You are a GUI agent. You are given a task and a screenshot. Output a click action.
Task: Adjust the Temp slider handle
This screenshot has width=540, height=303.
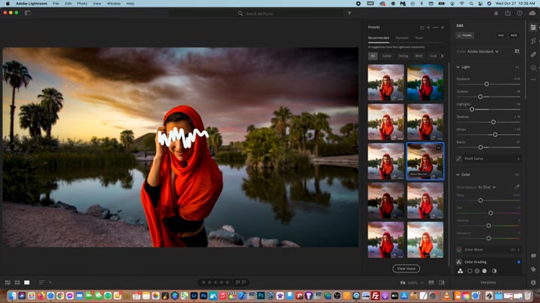pos(481,201)
